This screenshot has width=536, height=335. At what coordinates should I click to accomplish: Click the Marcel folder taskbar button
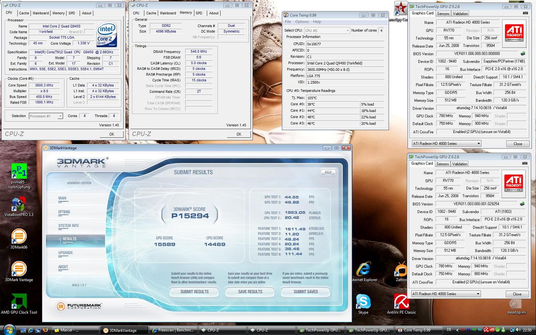[75, 330]
